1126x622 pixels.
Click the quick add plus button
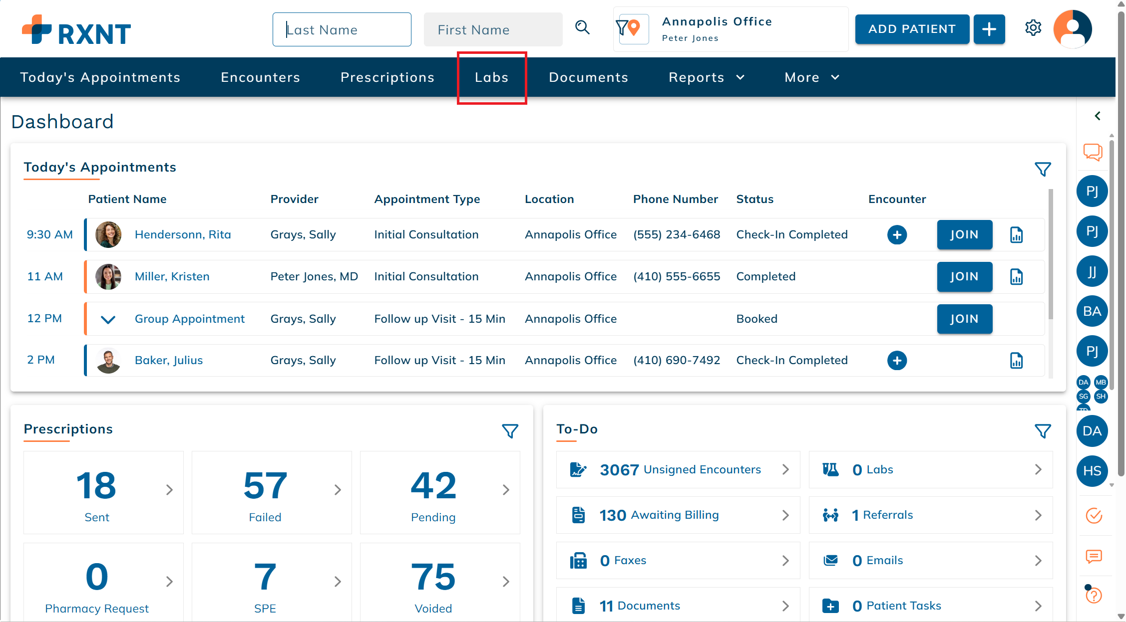click(989, 29)
